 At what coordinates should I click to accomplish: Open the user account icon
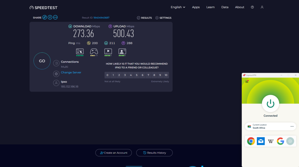tap(262, 7)
